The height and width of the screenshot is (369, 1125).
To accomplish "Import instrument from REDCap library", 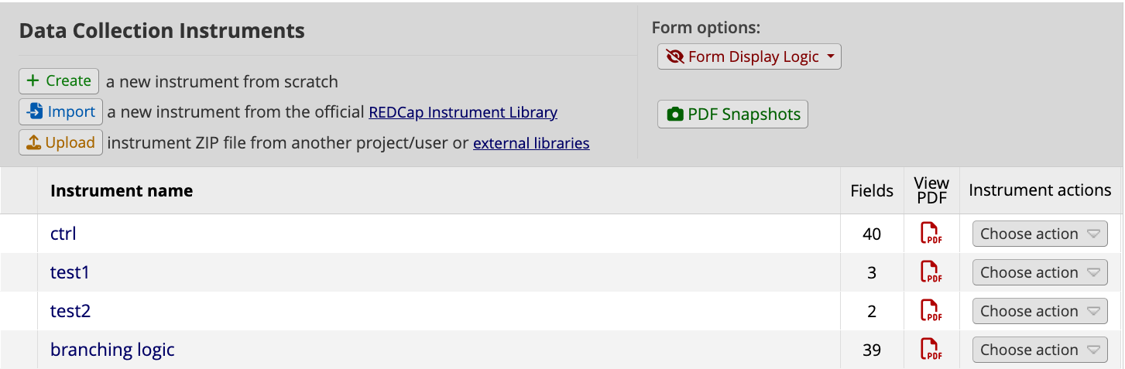I will click(60, 112).
